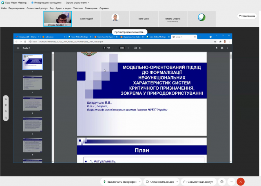Open the more options ellipsis button

[x=231, y=182]
